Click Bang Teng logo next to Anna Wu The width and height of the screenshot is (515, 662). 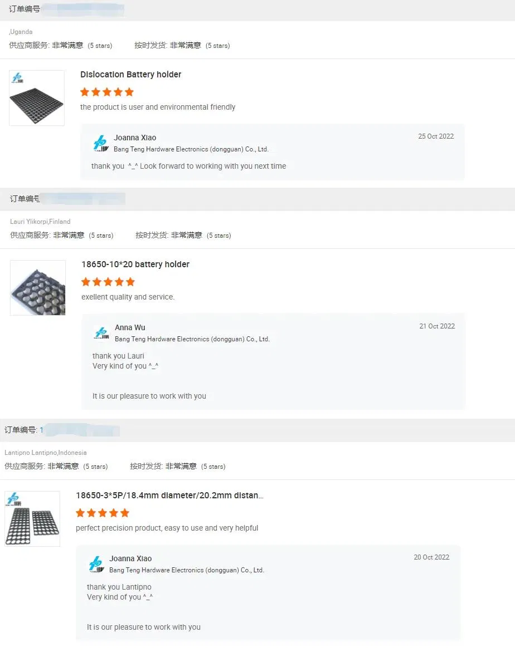101,334
